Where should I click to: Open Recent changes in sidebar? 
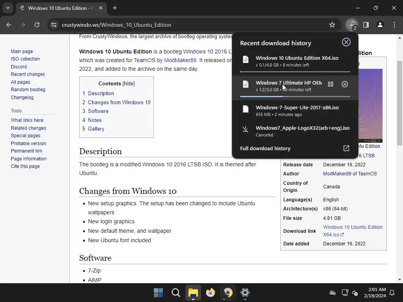click(28, 74)
